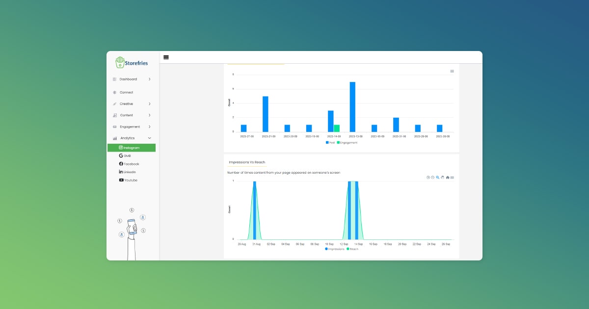Collapse the Analytics section chevron

149,138
